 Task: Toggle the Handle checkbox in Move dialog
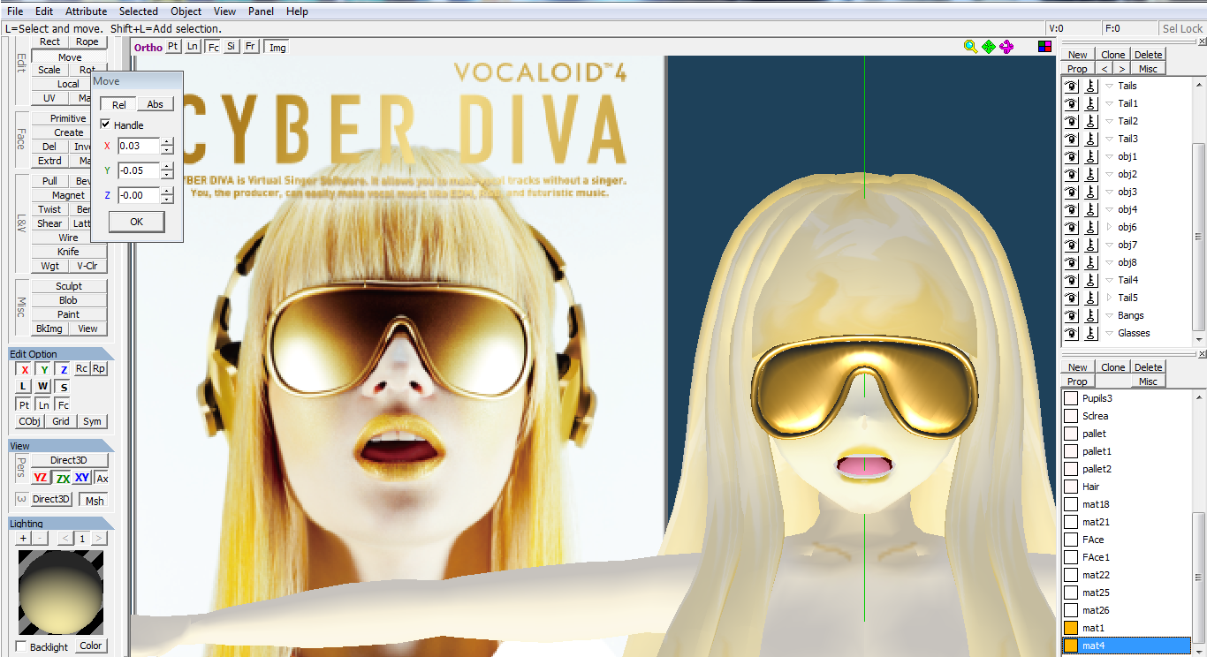tap(106, 125)
